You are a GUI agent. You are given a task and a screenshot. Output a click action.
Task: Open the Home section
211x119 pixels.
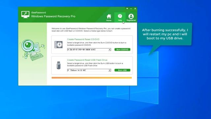click(x=109, y=18)
